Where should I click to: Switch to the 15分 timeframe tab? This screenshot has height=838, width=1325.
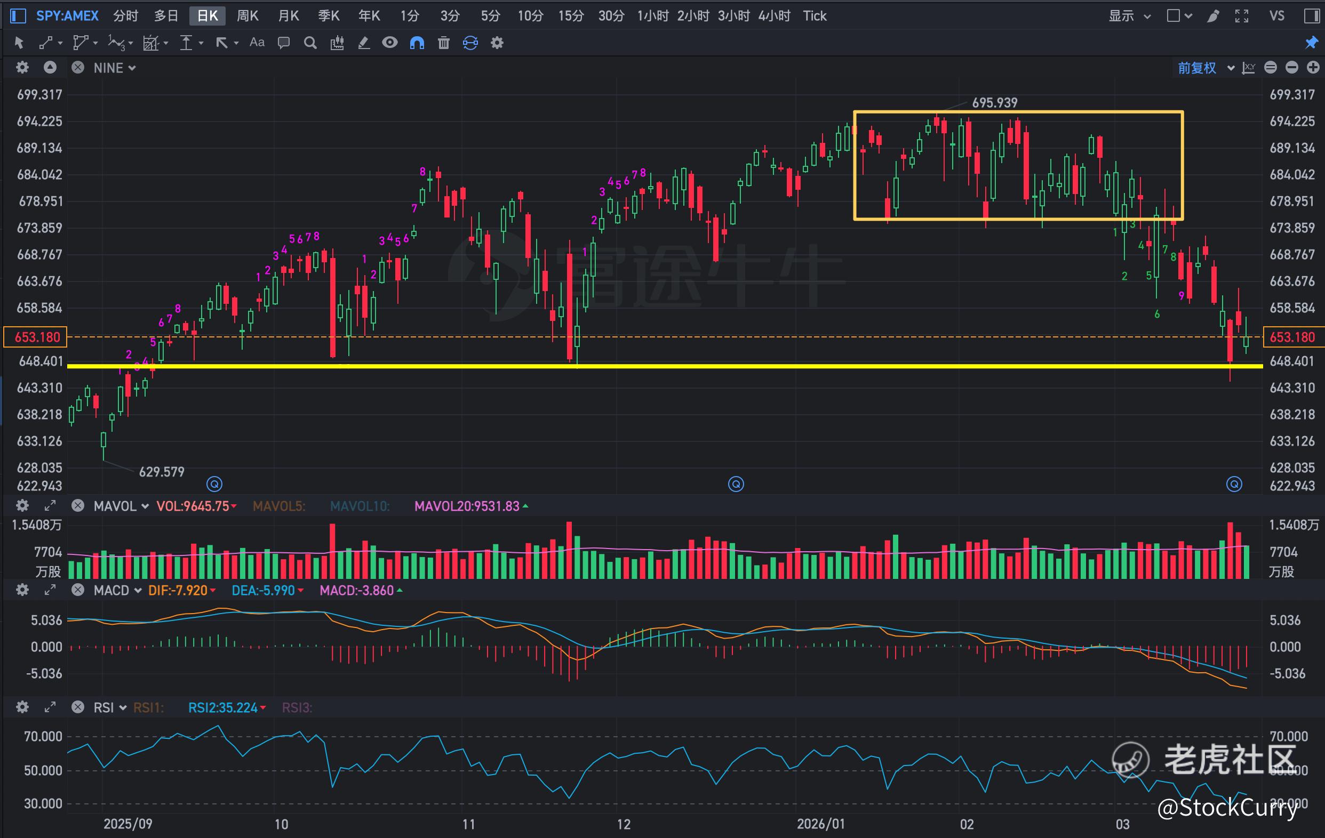point(570,16)
